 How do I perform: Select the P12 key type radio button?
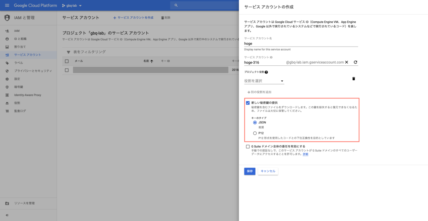tap(255, 133)
